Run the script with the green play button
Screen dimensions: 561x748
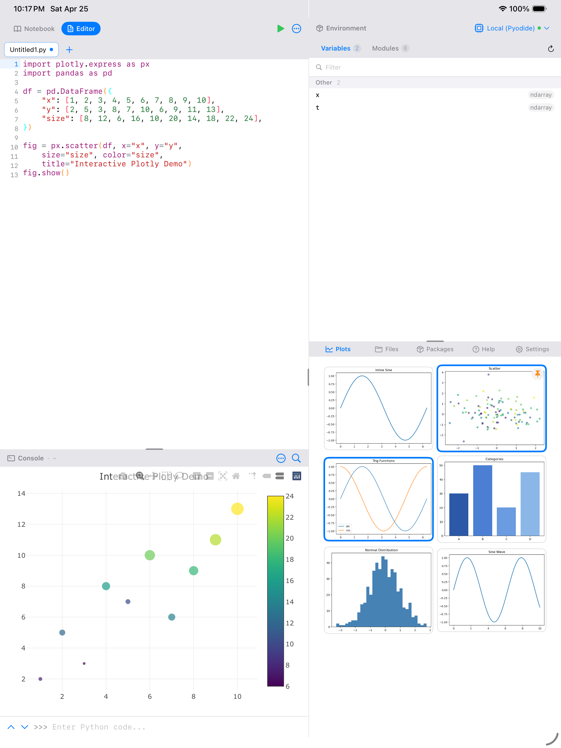point(280,29)
